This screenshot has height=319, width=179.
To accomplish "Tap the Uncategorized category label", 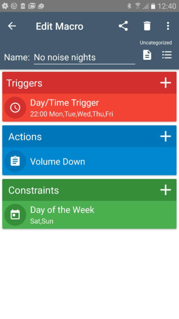I will click(156, 43).
